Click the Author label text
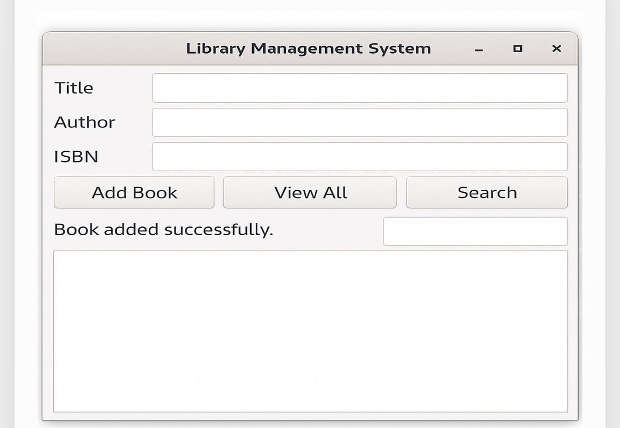Screen dimensions: 620x428 coord(84,122)
